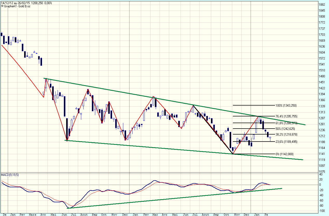Click price axis value 1394
This screenshot has width=329, height=216.
click(x=322, y=94)
